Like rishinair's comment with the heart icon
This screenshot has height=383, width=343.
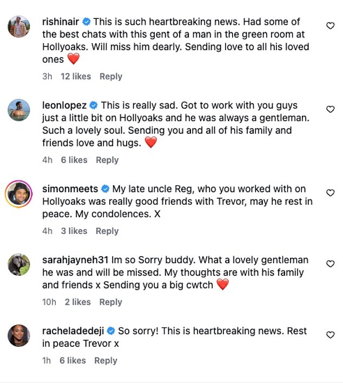point(330,25)
